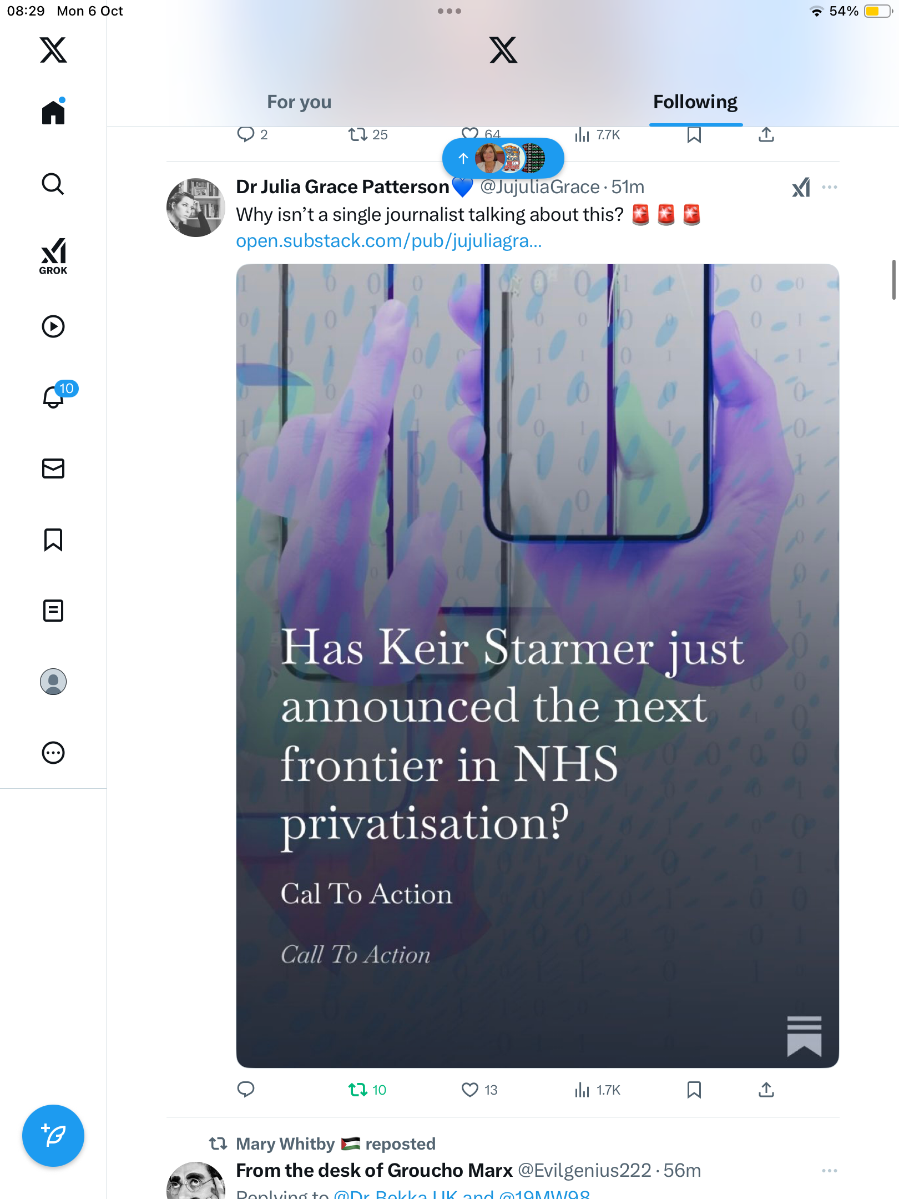Screen dimensions: 899x1199
Task: Select the Following tab
Action: coord(695,102)
